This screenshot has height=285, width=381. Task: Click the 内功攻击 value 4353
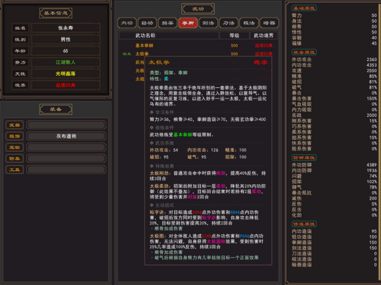point(372,65)
